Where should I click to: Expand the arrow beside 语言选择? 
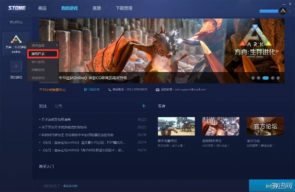coord(57,45)
